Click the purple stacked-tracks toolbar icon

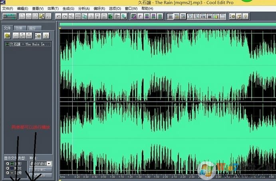(x=153, y=16)
